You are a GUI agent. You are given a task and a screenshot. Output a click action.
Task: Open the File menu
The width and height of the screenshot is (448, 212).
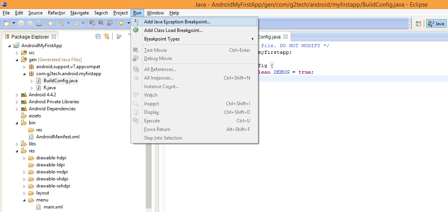(6, 13)
